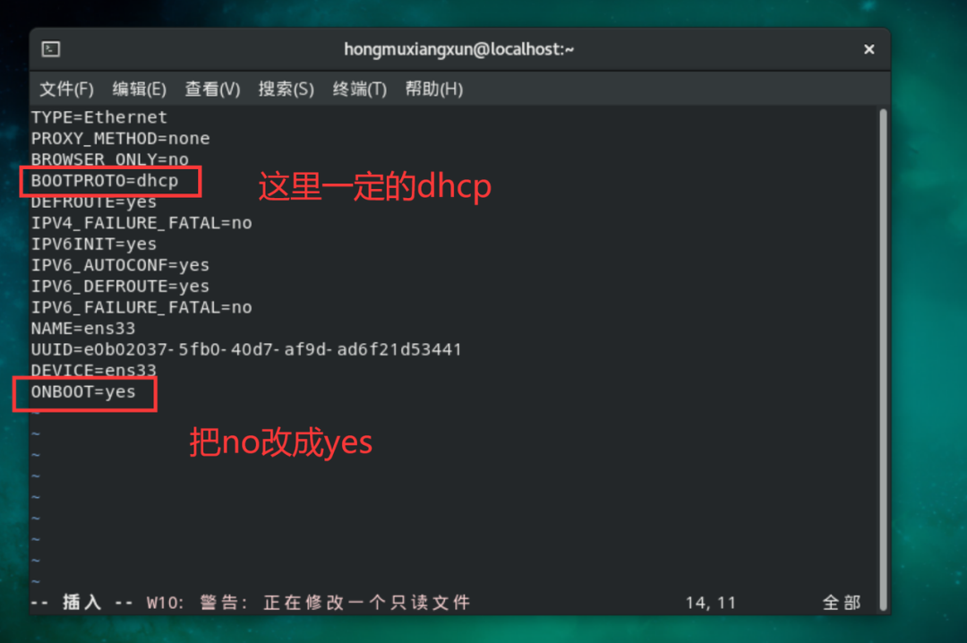Open the 终端(T) menu
This screenshot has width=967, height=643.
tap(360, 89)
